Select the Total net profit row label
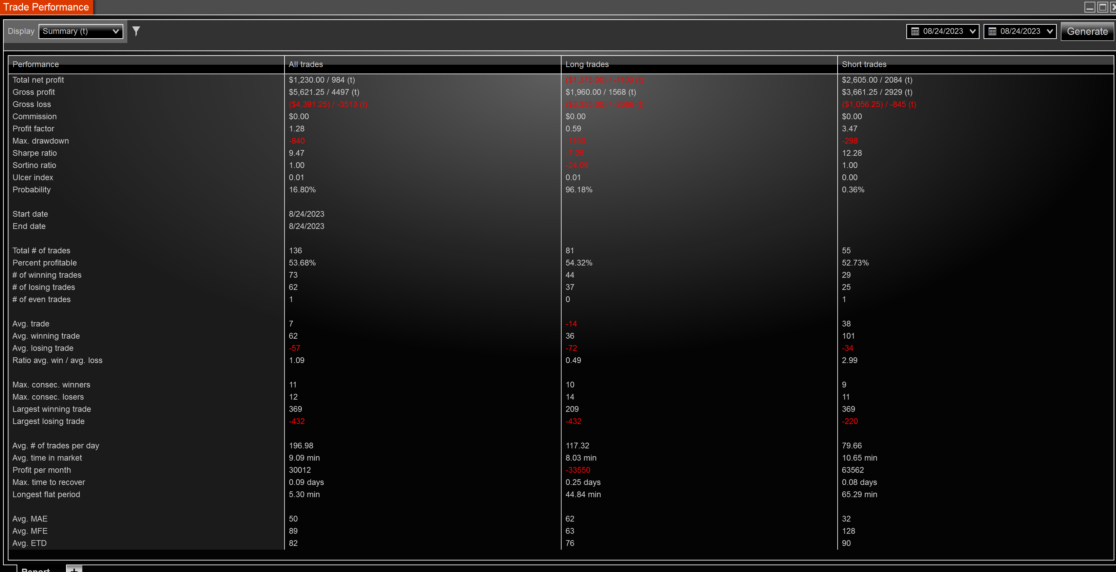1116x572 pixels. (x=38, y=80)
